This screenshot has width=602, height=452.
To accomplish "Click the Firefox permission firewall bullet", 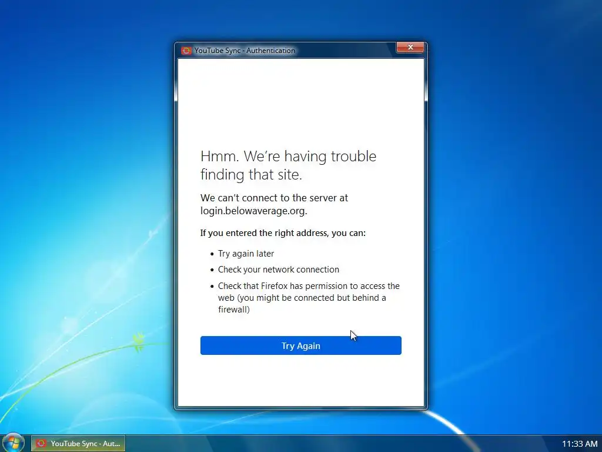I will [x=309, y=297].
